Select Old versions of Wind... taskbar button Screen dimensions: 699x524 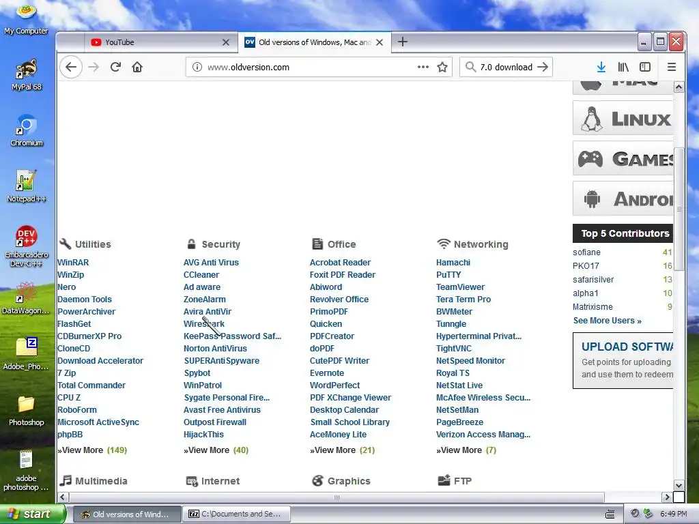tap(127, 514)
